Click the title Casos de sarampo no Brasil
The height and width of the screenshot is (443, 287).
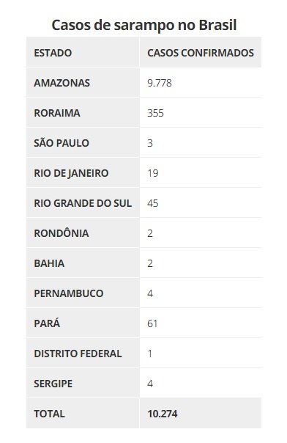143,25
